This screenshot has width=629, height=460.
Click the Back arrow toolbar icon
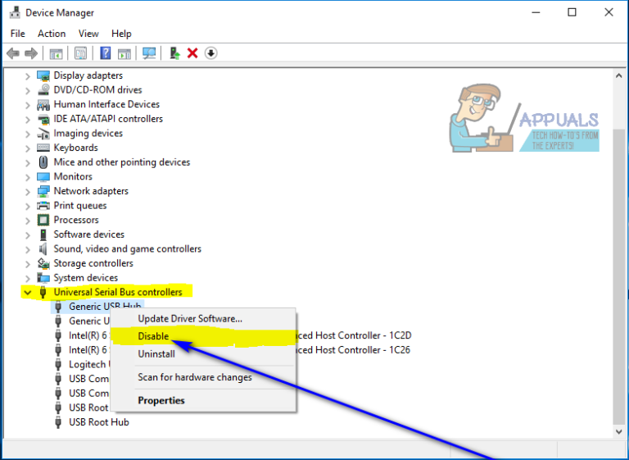13,53
